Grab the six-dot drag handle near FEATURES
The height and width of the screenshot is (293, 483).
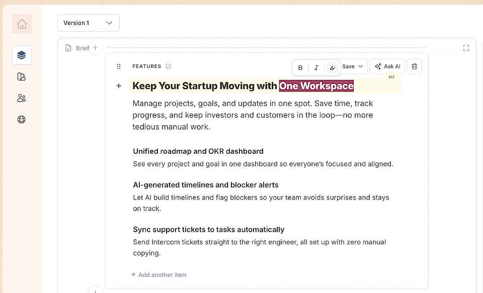119,66
